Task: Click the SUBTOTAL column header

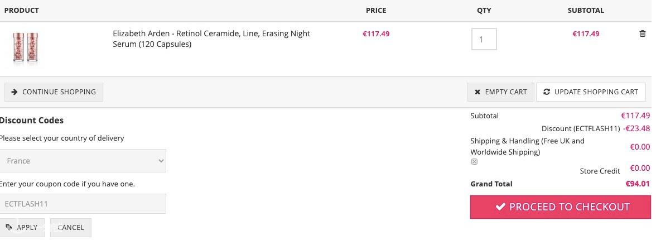Action: (x=585, y=10)
